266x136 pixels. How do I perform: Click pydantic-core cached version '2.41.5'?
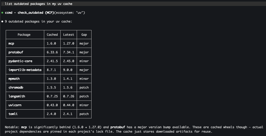pyautogui.click(x=52, y=61)
